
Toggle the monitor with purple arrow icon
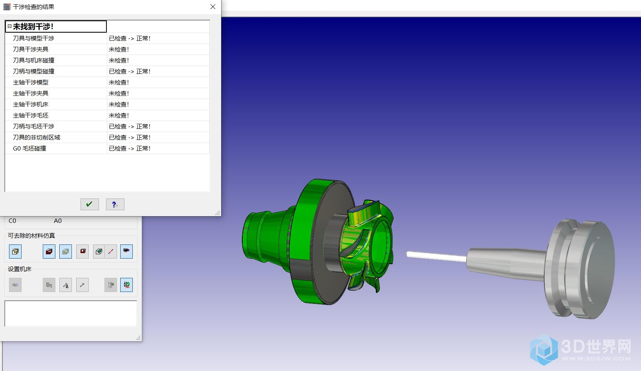pos(126,252)
